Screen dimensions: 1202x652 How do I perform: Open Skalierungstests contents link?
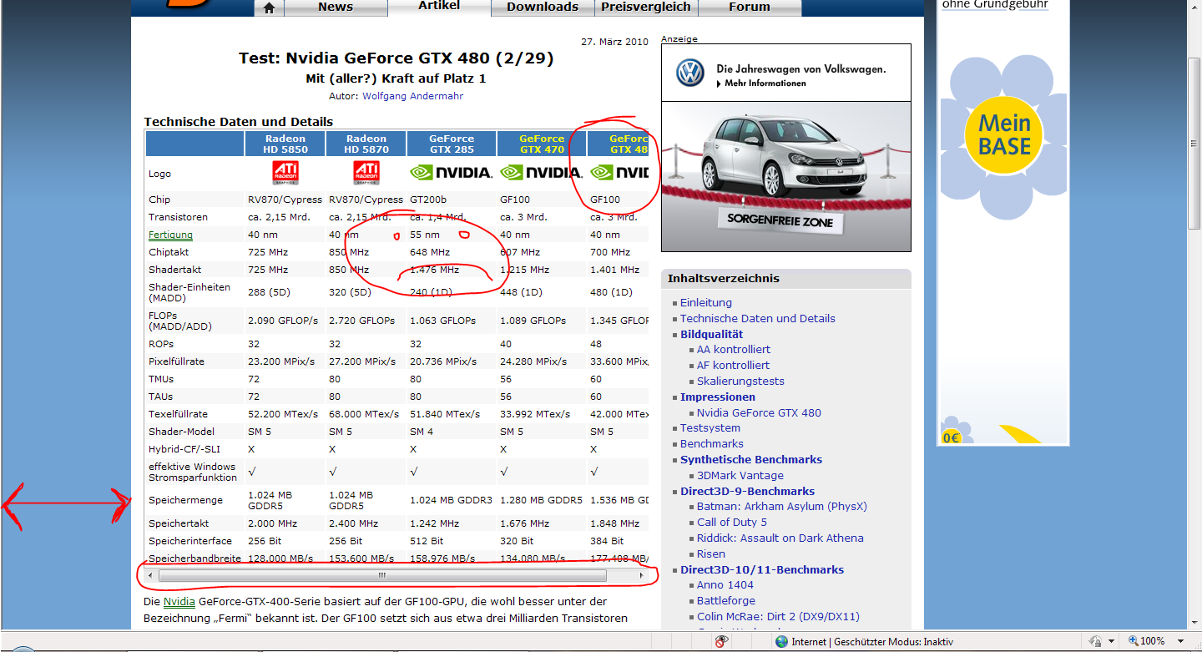(740, 382)
